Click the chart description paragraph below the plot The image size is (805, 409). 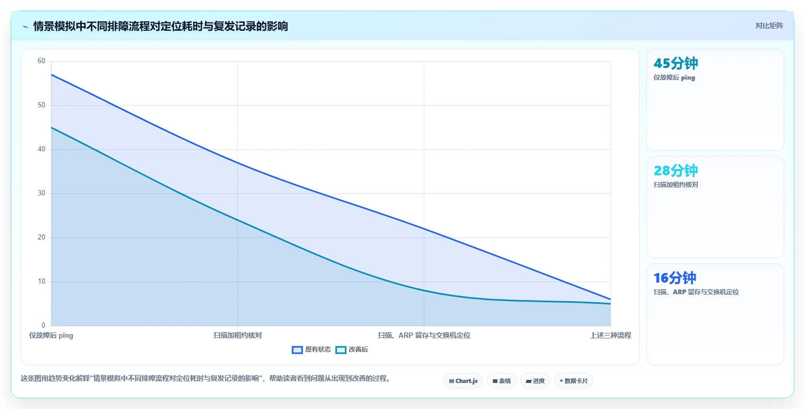tap(205, 379)
